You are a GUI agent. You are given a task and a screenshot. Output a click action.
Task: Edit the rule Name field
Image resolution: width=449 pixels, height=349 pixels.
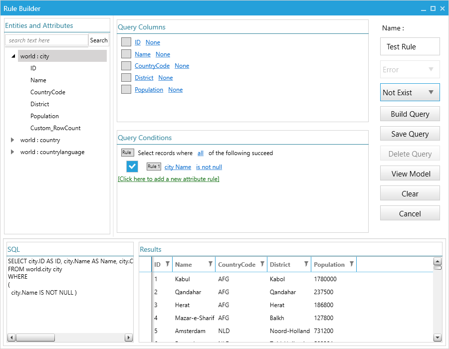pos(410,46)
